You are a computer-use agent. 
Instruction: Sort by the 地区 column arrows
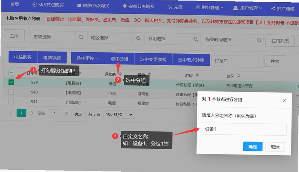pos(238,76)
